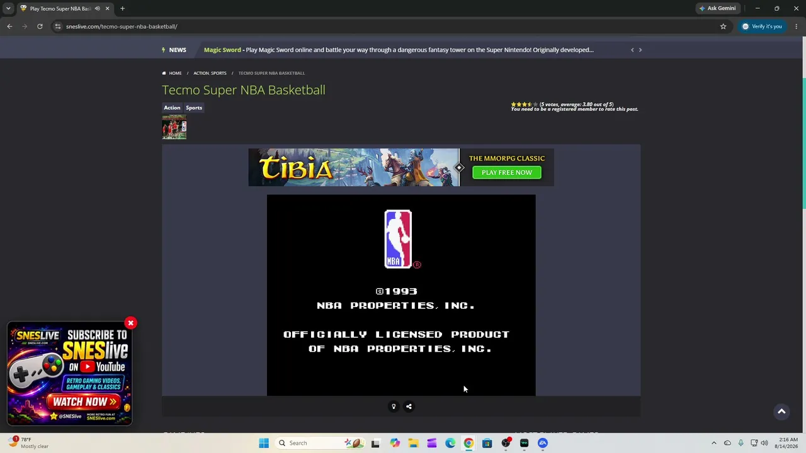
Task: Open the weather widget in taskbar
Action: 28,443
